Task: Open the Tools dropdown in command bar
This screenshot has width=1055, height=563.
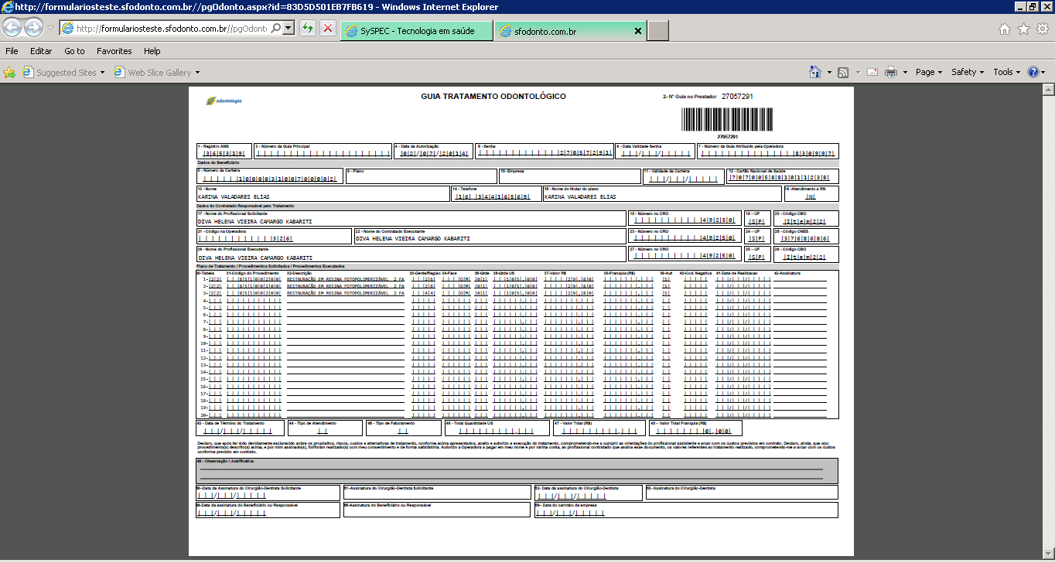Action: 1007,72
